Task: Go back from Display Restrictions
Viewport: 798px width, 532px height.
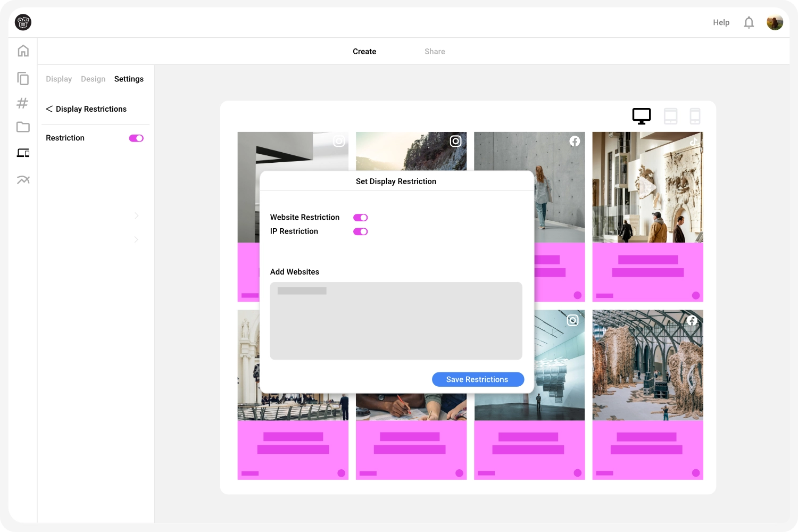Action: point(49,109)
